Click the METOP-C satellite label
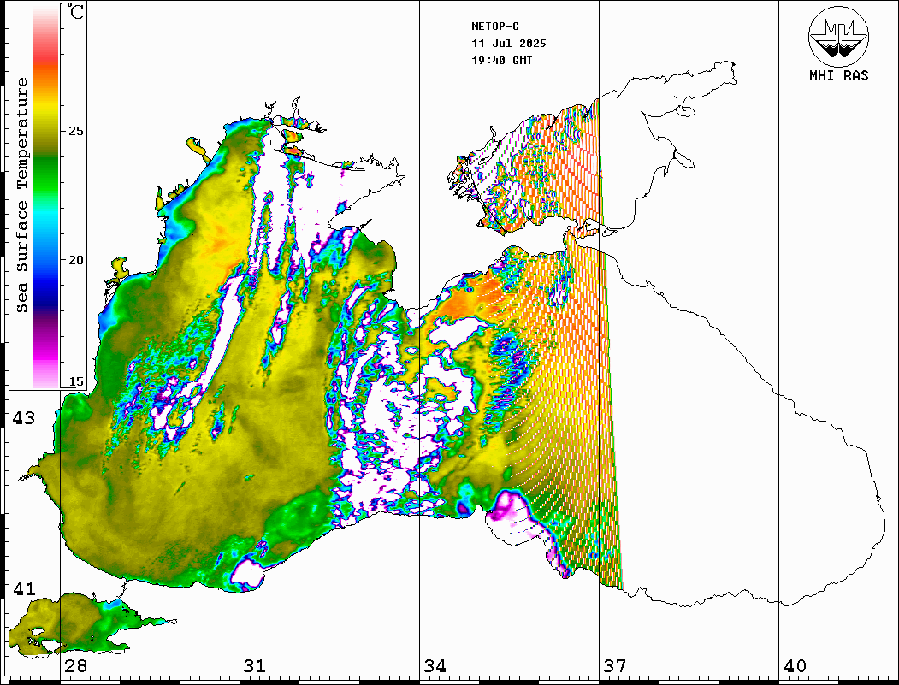Image resolution: width=899 pixels, height=685 pixels. pos(494,27)
